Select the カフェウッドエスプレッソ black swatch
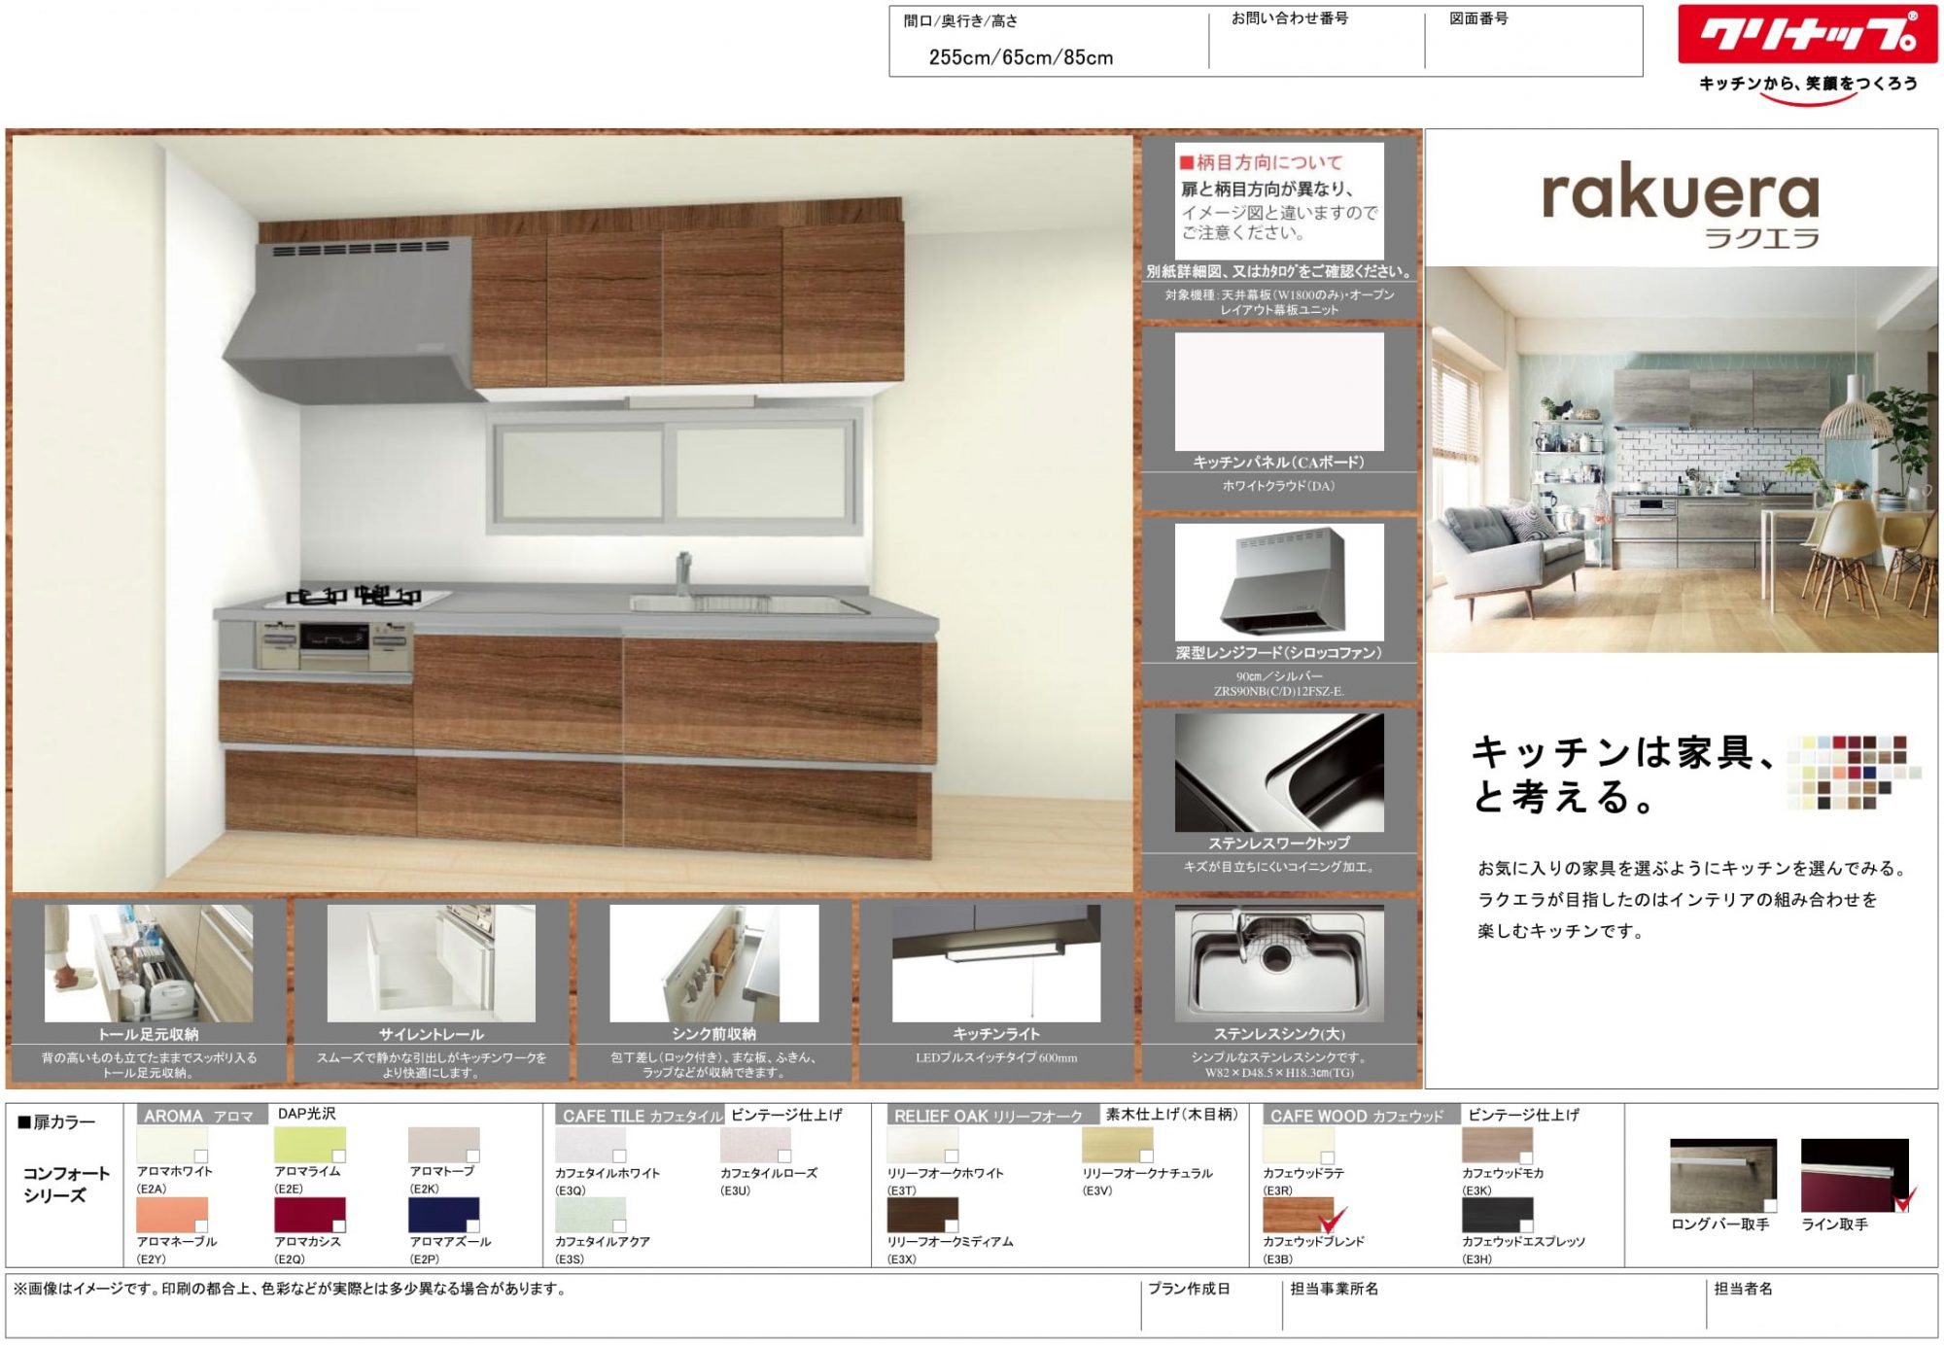1944x1345 pixels. pyautogui.click(x=1497, y=1215)
